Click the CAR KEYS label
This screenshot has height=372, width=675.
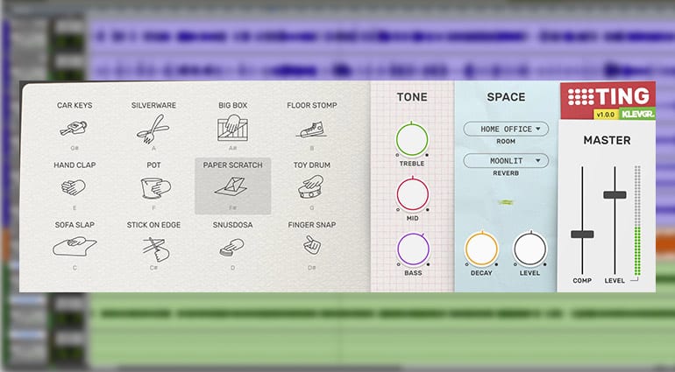click(75, 105)
